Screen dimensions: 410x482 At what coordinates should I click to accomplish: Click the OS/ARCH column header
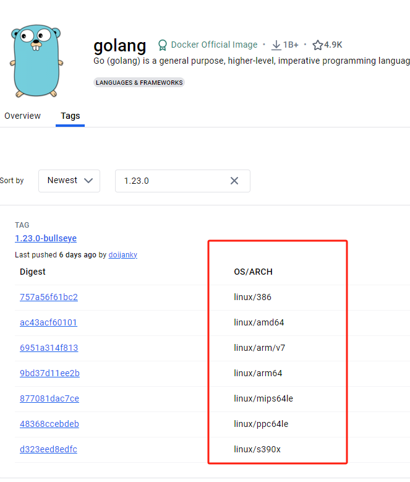tap(253, 272)
